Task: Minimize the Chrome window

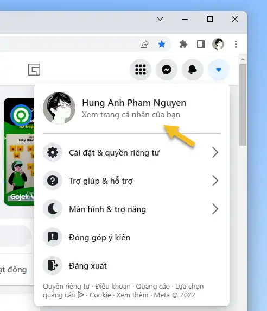Action: pyautogui.click(x=185, y=19)
